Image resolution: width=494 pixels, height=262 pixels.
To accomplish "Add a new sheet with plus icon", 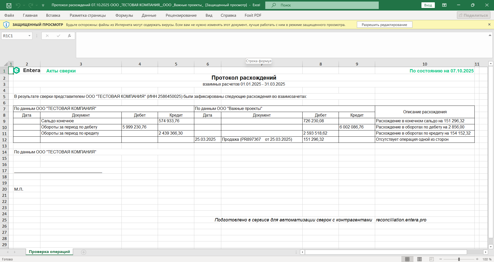I will pos(84,252).
